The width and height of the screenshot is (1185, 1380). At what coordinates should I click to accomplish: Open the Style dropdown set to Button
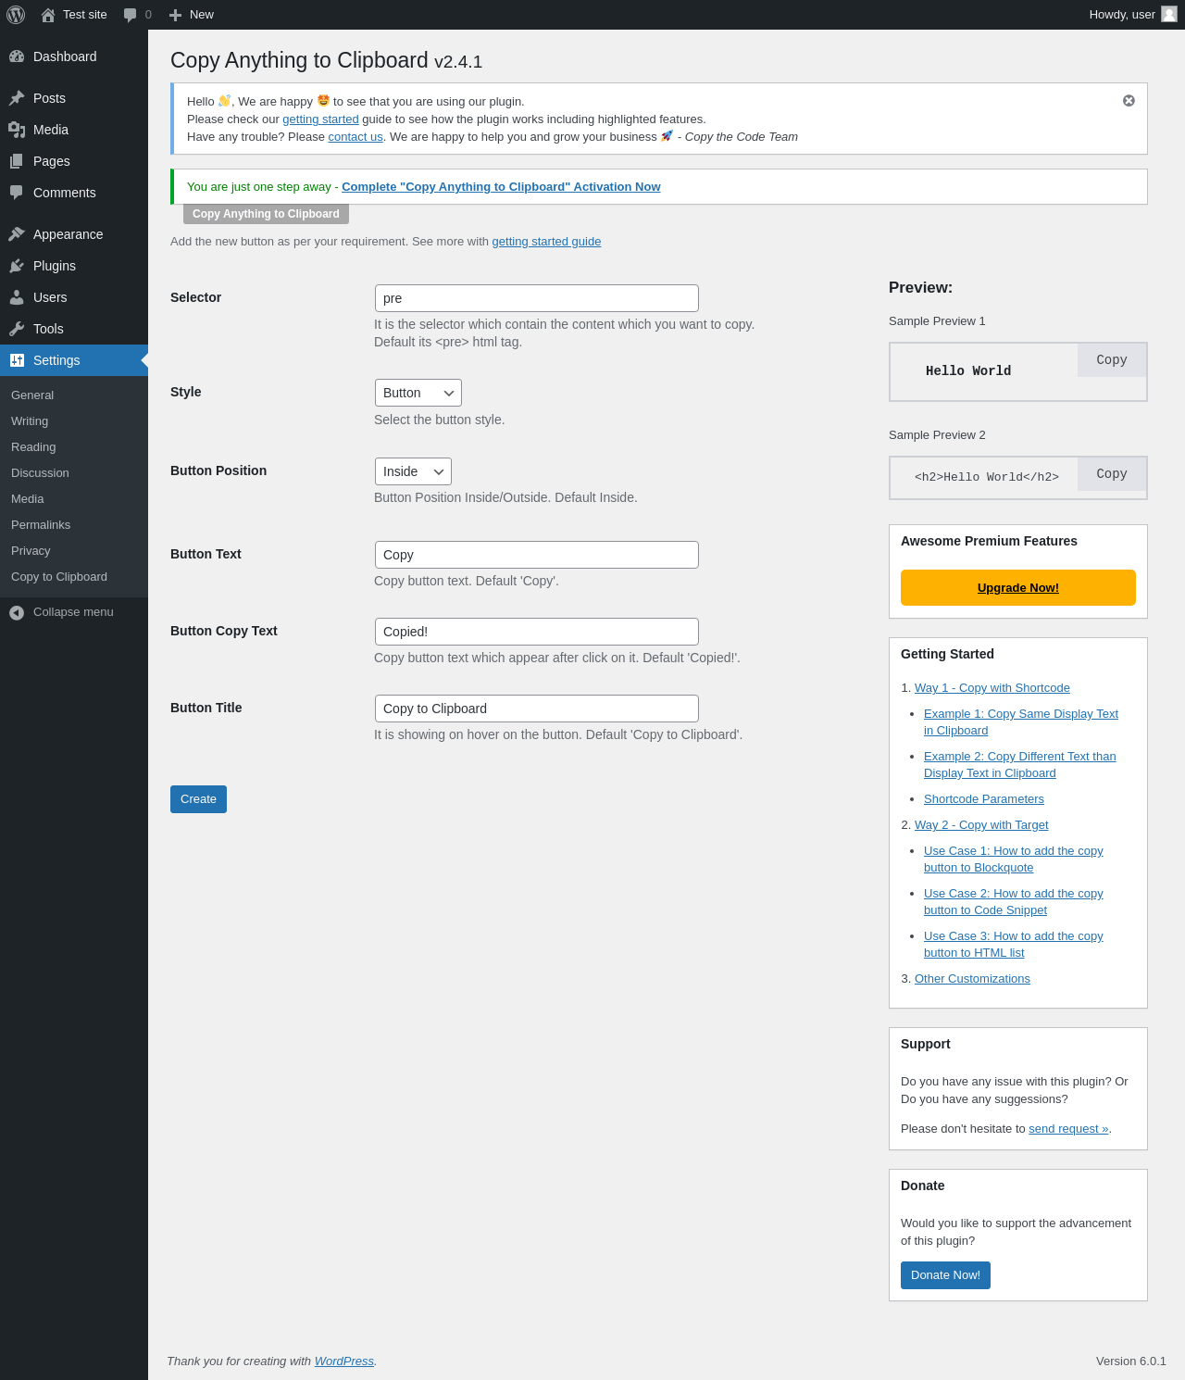click(x=418, y=393)
